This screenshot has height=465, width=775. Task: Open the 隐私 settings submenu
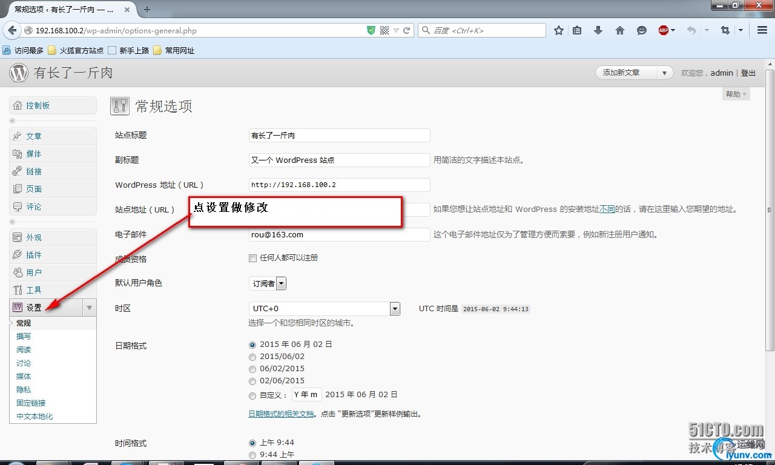(24, 389)
